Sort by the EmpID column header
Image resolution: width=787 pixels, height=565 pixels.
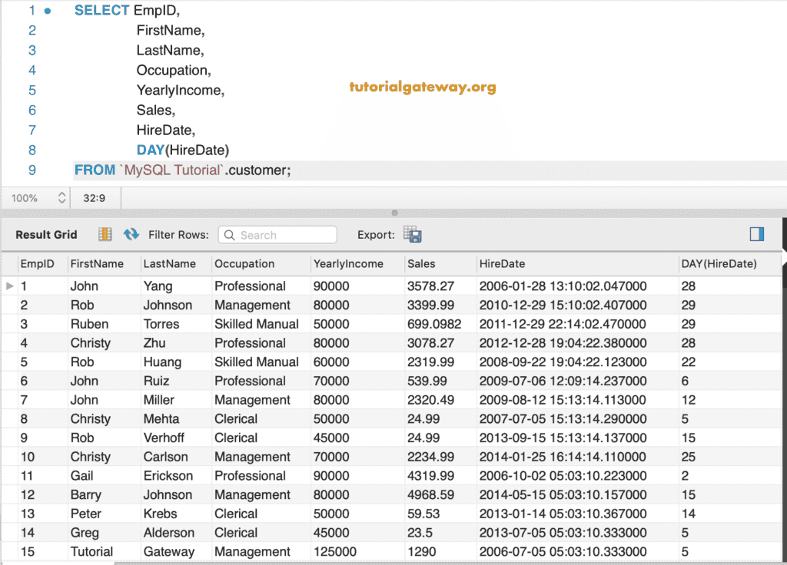[x=38, y=263]
